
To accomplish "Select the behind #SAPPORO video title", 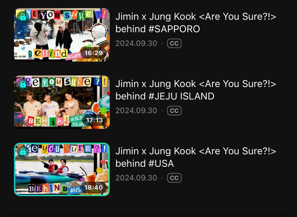I will click(x=196, y=23).
